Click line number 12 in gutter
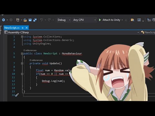Screen dimensions: 155x116 (x=13, y=81)
